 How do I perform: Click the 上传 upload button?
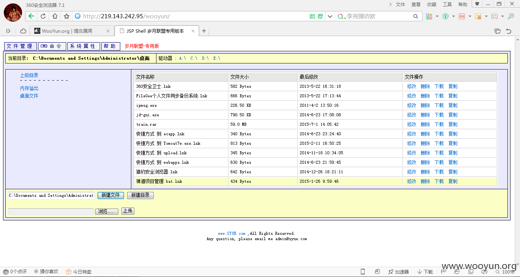(128, 211)
